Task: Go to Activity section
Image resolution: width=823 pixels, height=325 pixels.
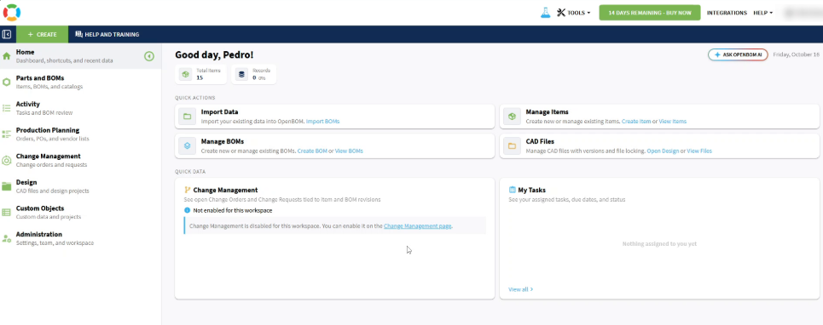Action: click(x=80, y=108)
